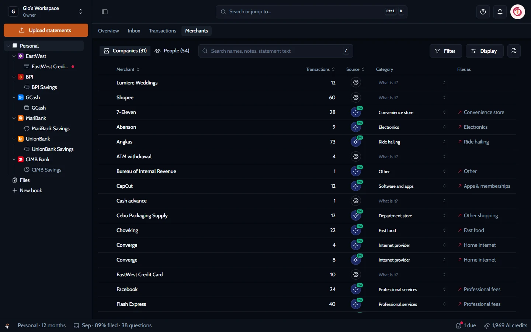Collapse the UnionBank tree node
Viewport: 531px width, 332px height.
coord(14,139)
